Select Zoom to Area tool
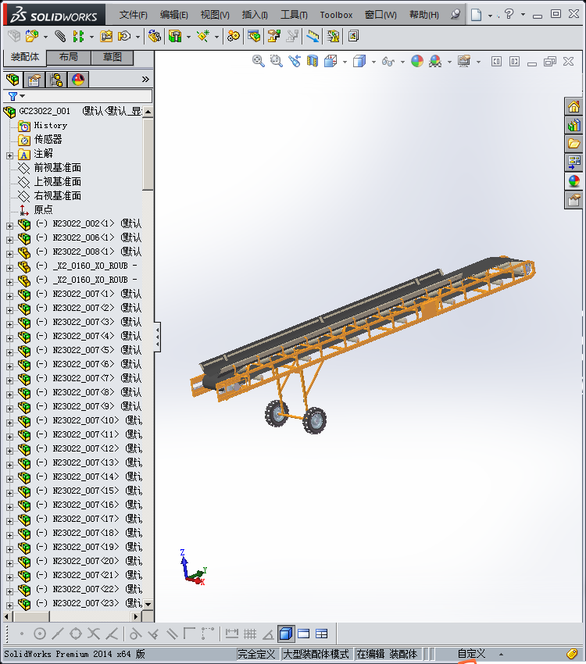This screenshot has height=664, width=586. click(x=277, y=62)
